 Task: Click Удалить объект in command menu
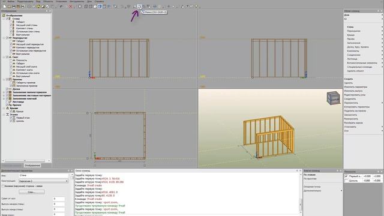[x=355, y=71]
